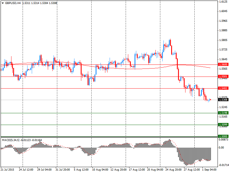Image resolution: width=229 pixels, height=172 pixels.
Task: Click the 24 Jul 12:00 time label
Action: tap(26, 170)
